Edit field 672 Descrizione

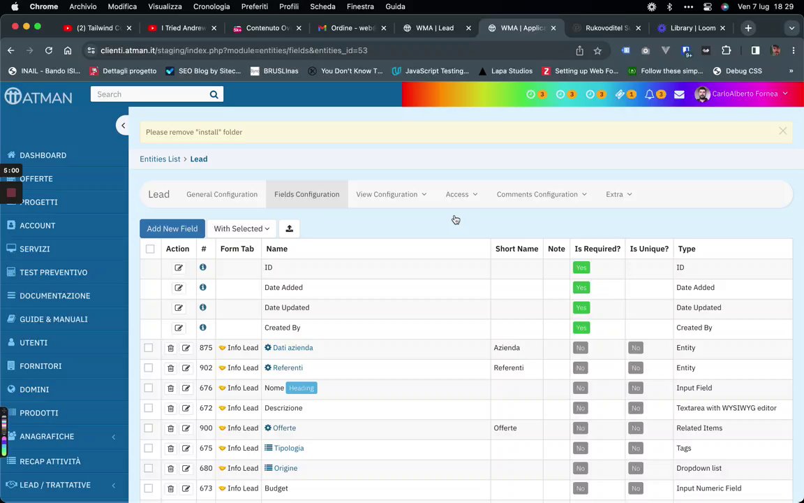[186, 408]
